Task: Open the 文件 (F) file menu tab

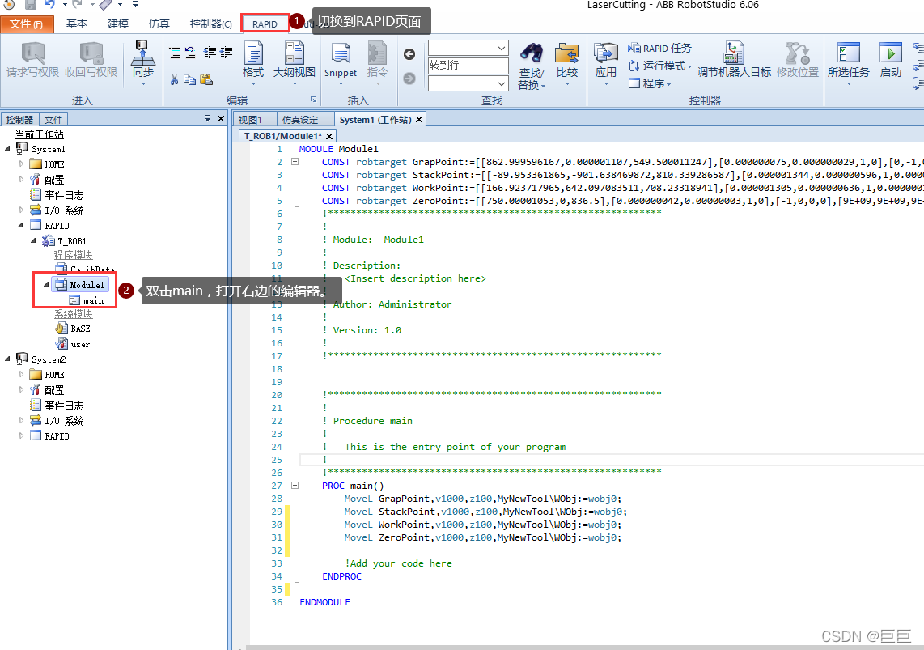Action: click(x=28, y=23)
